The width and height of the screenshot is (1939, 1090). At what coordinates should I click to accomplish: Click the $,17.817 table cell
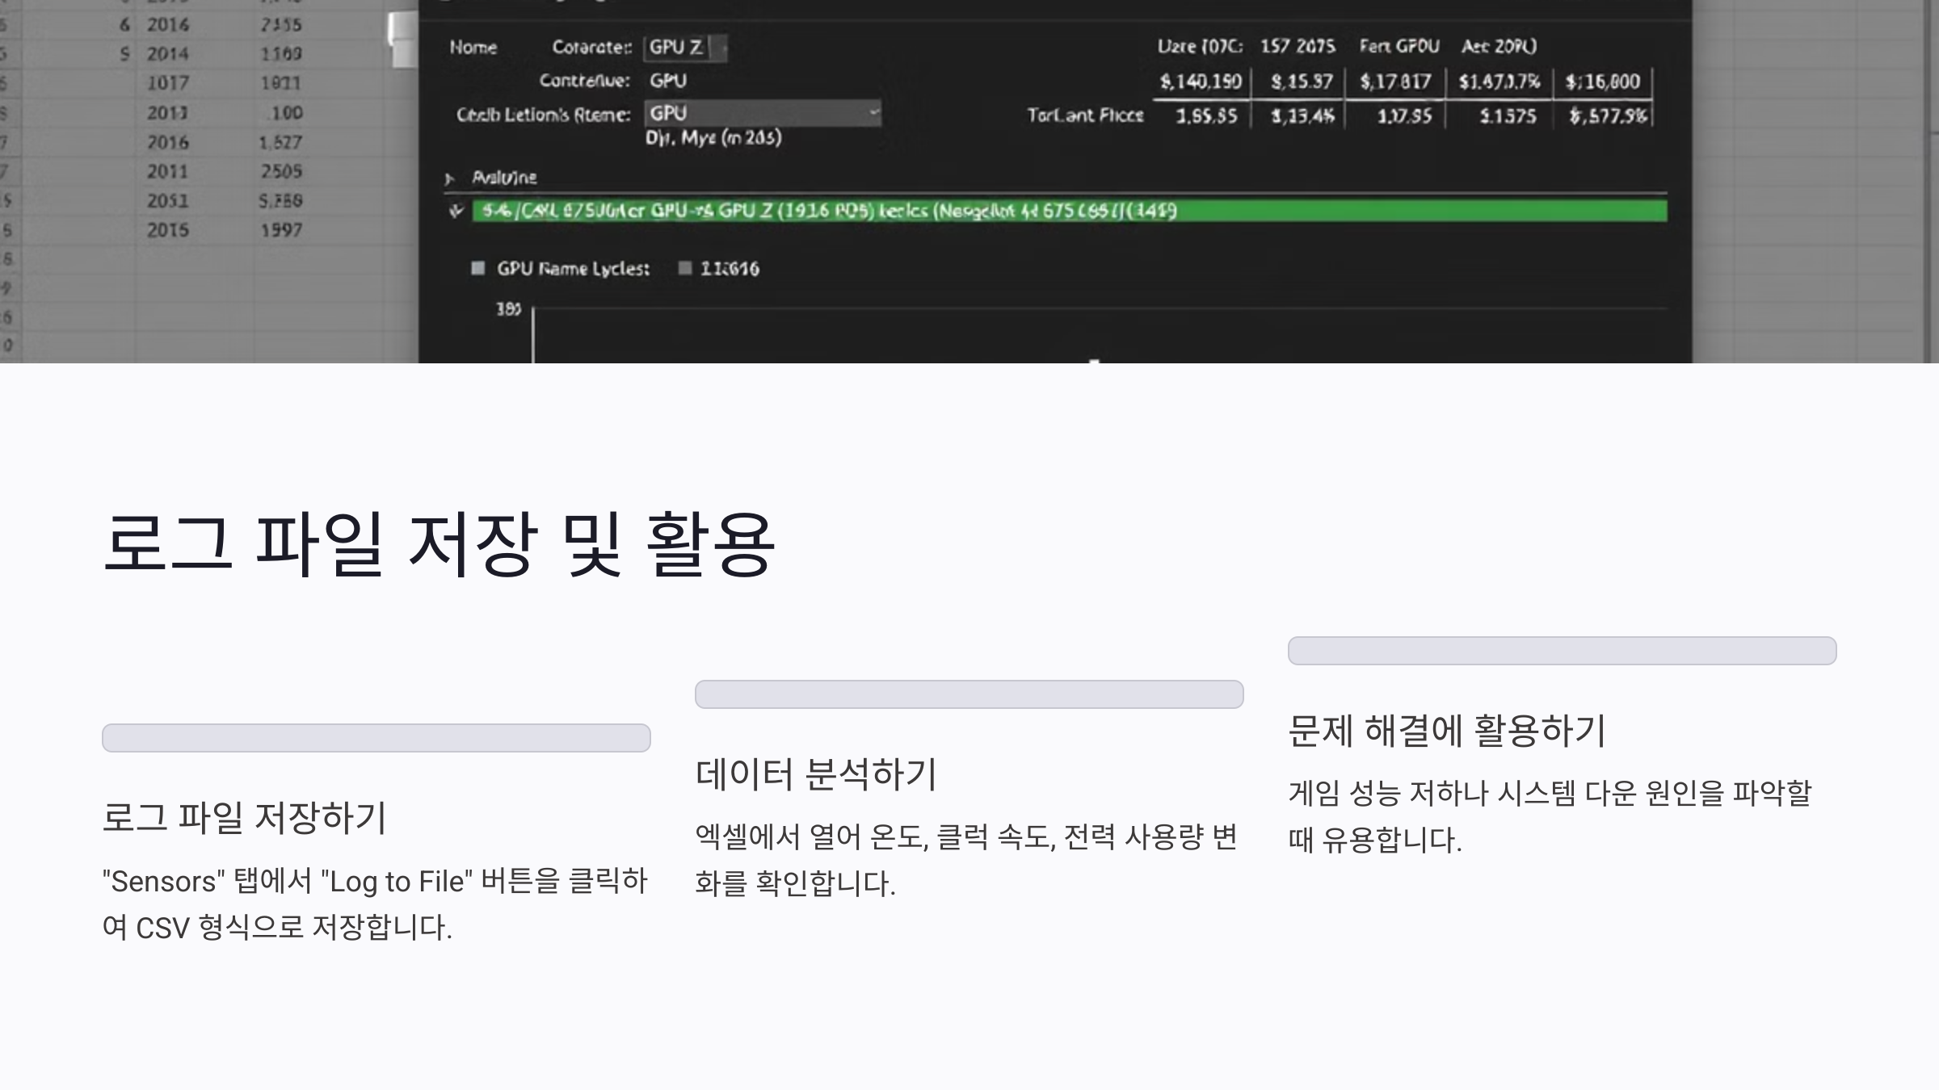click(x=1394, y=82)
